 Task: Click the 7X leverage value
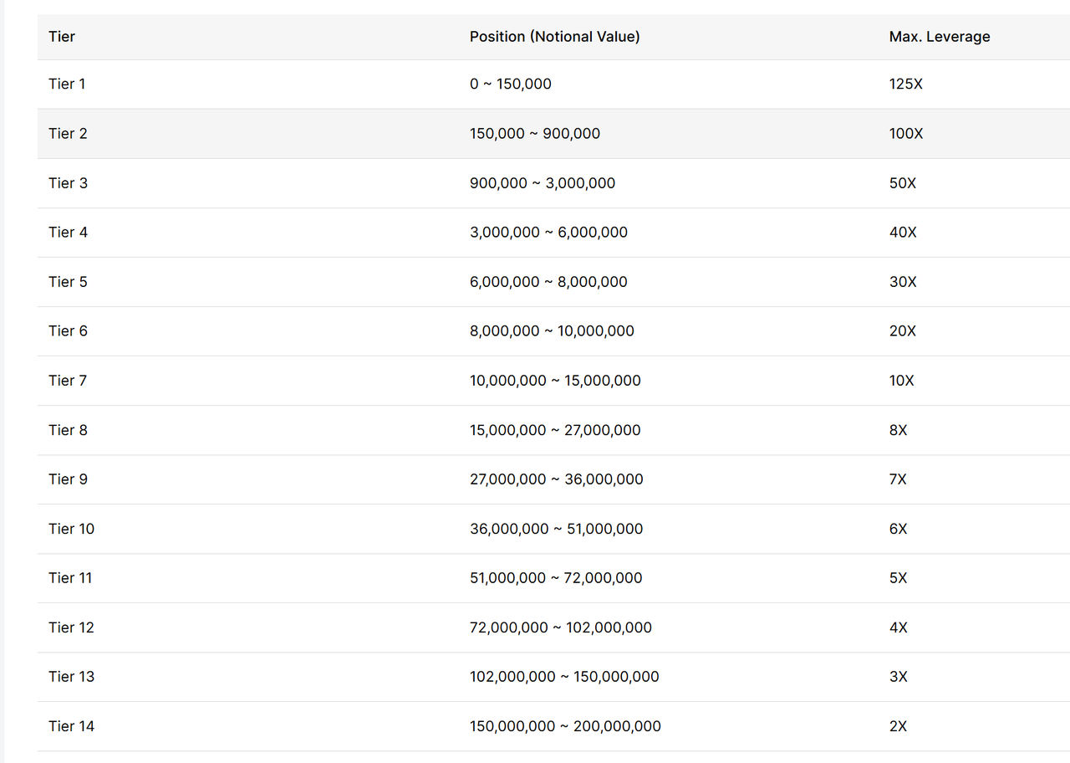click(898, 479)
